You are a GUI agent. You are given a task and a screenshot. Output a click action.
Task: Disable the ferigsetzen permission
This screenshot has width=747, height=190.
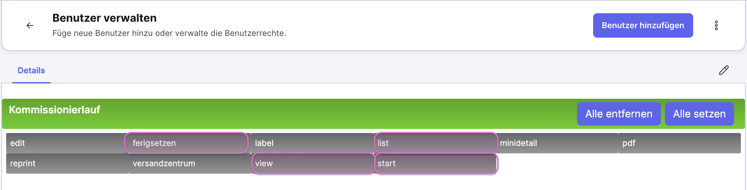click(x=186, y=143)
